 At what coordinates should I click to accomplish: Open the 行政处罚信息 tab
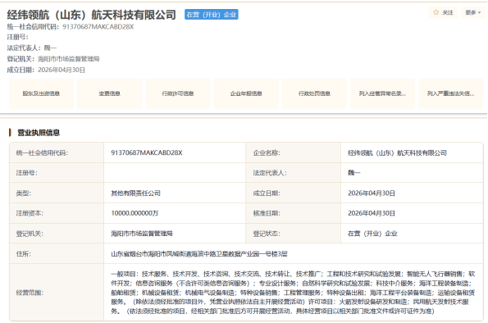pyautogui.click(x=314, y=93)
